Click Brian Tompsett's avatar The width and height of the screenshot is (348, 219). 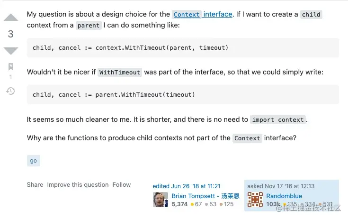click(161, 200)
